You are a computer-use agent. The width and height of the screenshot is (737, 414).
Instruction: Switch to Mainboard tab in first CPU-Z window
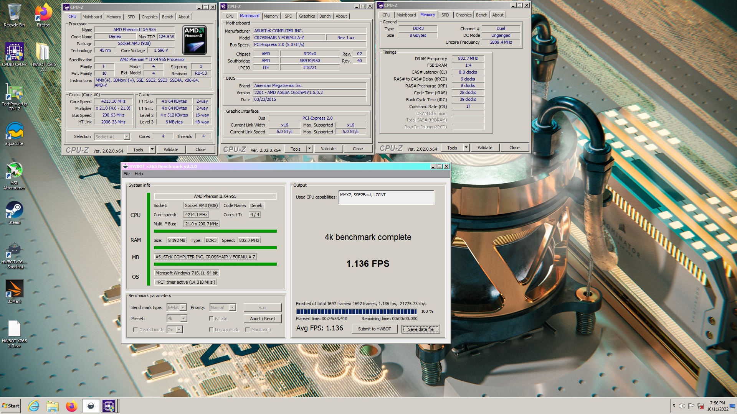92,17
